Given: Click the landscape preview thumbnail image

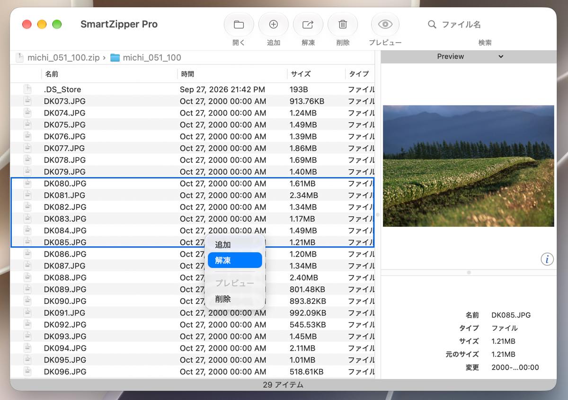Looking at the screenshot, I should 468,166.
